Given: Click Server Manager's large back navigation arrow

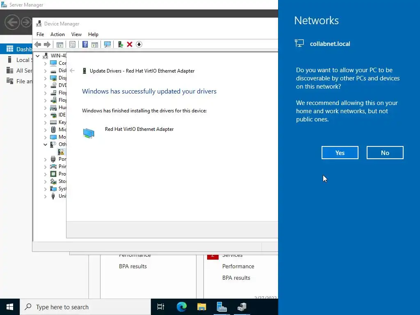Looking at the screenshot, I should tap(12, 22).
